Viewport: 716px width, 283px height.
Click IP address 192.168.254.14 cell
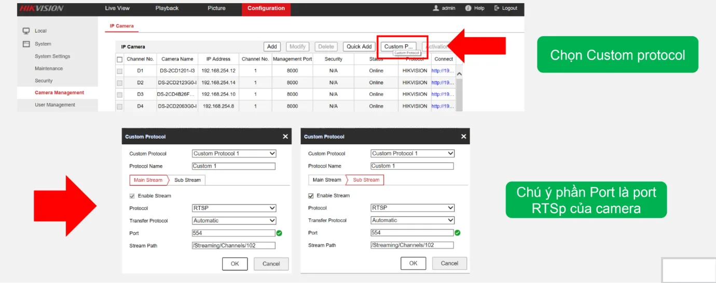click(218, 83)
